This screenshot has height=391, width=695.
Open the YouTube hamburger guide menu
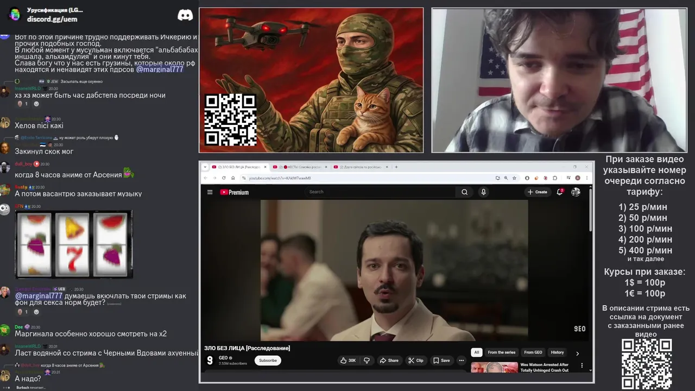coord(210,192)
